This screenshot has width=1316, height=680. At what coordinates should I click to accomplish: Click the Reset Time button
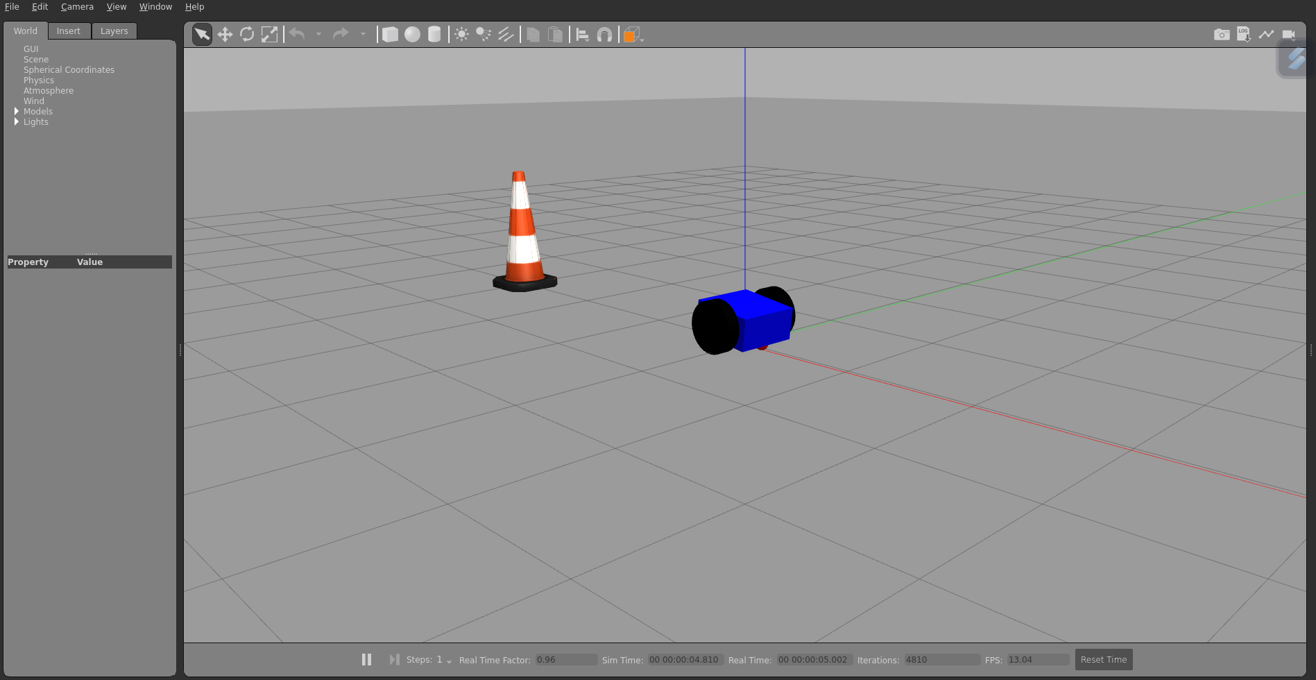point(1103,659)
